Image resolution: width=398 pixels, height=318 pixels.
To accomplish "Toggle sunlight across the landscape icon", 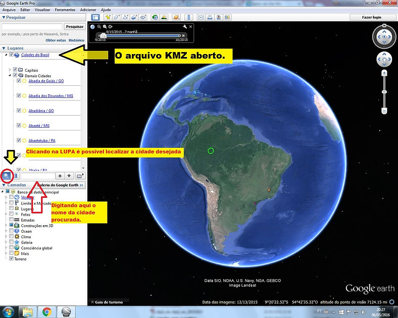I will (164, 17).
